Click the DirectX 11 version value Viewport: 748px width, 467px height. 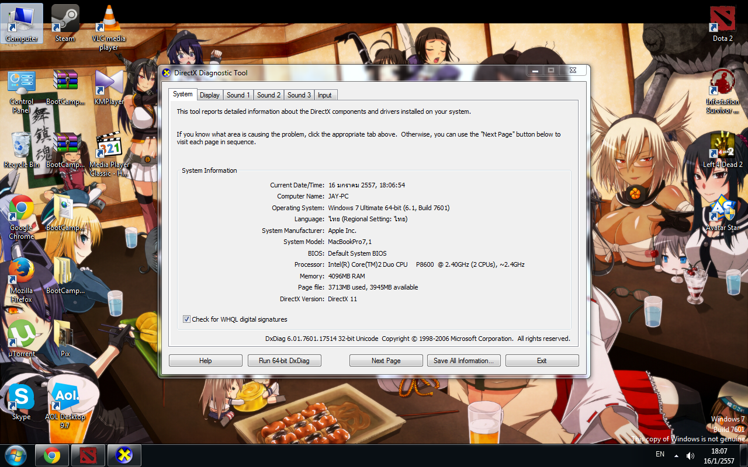[342, 299]
